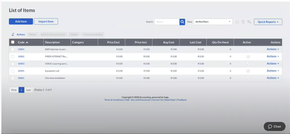
Task: Sort by Description column header
Action: pos(52,42)
